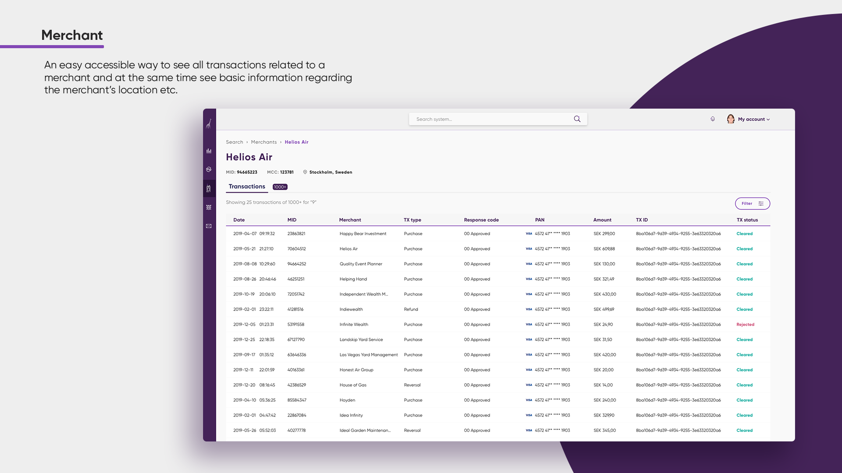
Task: Go to Search breadcrumb
Action: pyautogui.click(x=234, y=142)
